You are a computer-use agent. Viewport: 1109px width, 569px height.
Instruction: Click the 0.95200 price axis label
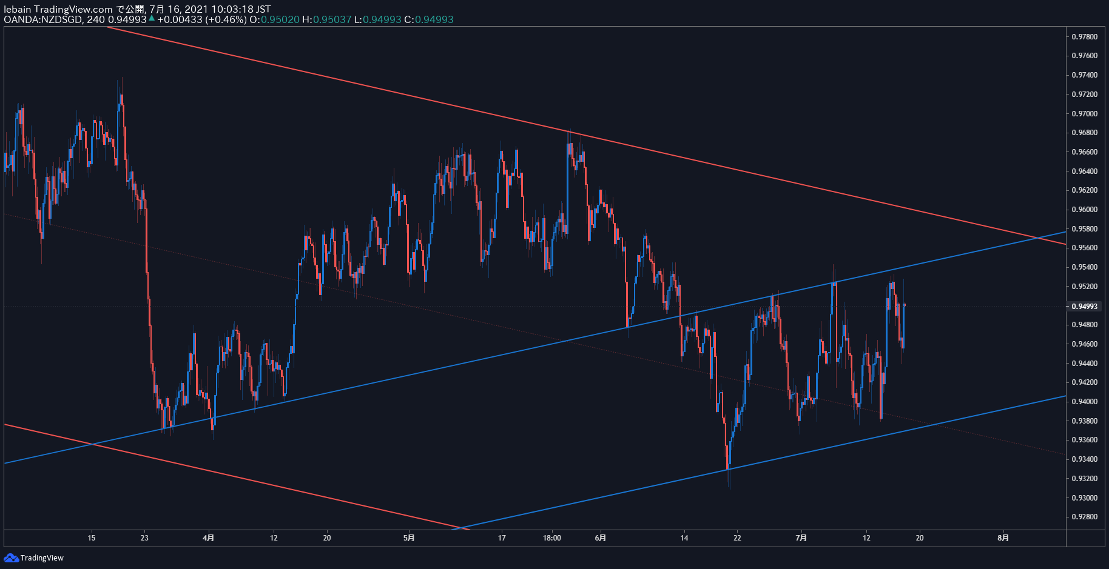(x=1084, y=287)
